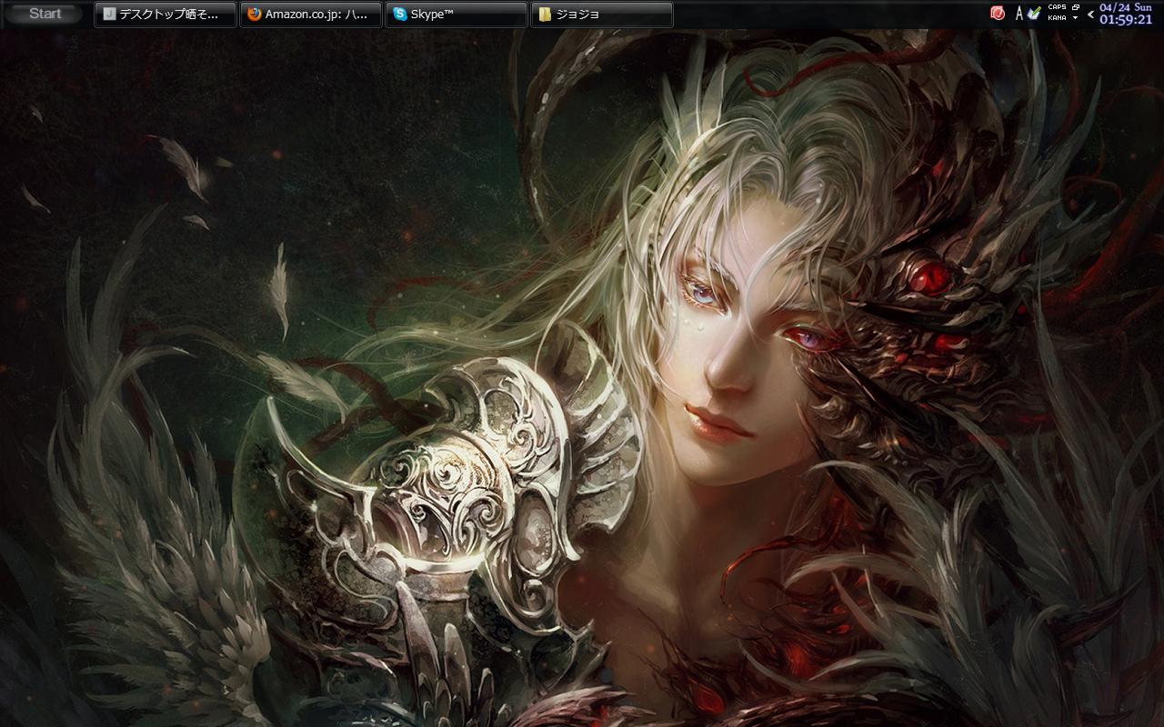The width and height of the screenshot is (1164, 727).
Task: Toggle the KANA lock indicator
Action: pos(1058,17)
